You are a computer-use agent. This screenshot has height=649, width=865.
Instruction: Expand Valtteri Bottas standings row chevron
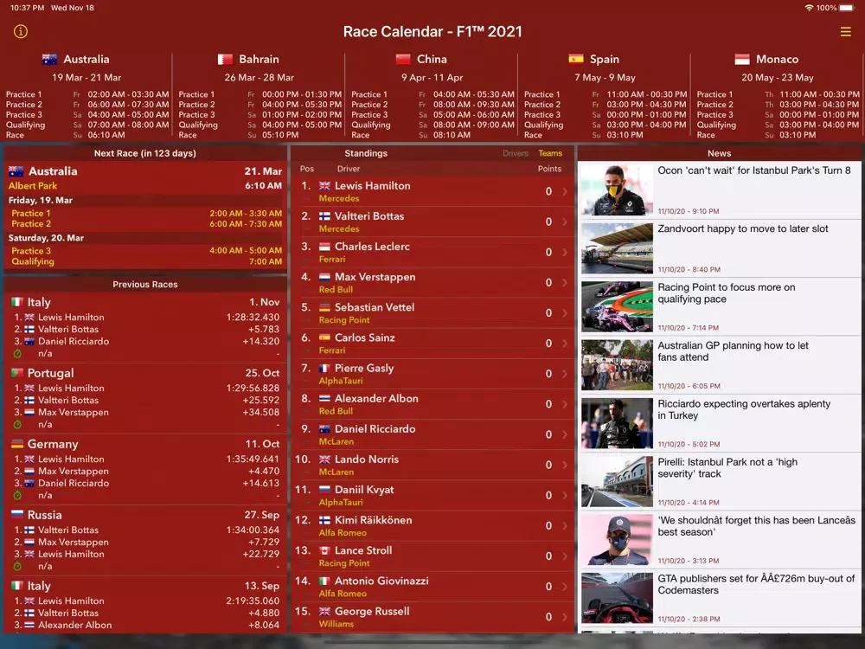565,222
